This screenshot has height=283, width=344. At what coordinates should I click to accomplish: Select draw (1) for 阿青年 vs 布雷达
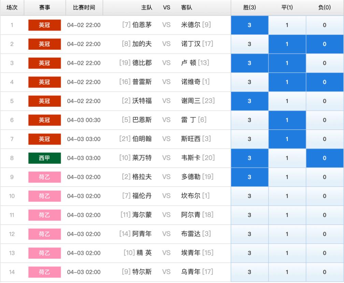287,234
